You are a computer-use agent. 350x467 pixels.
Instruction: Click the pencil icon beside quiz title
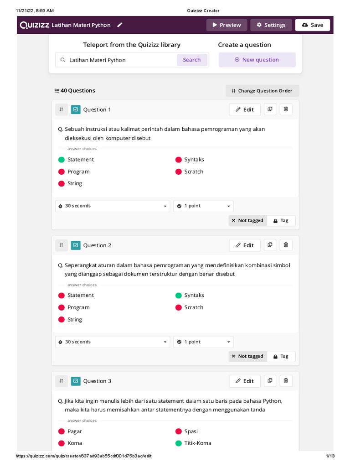click(x=120, y=25)
